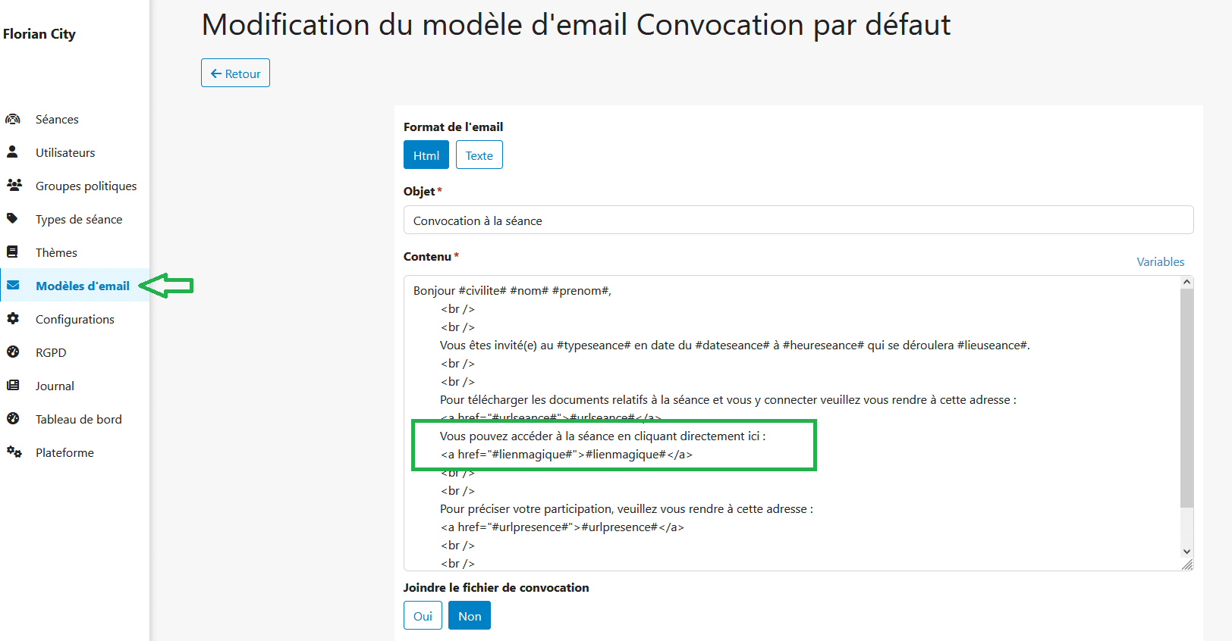The image size is (1232, 641).
Task: Open the Variables link
Action: pyautogui.click(x=1160, y=261)
